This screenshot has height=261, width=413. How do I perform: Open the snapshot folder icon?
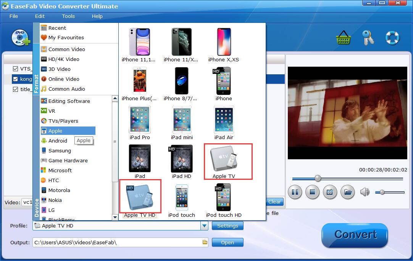[x=347, y=192]
